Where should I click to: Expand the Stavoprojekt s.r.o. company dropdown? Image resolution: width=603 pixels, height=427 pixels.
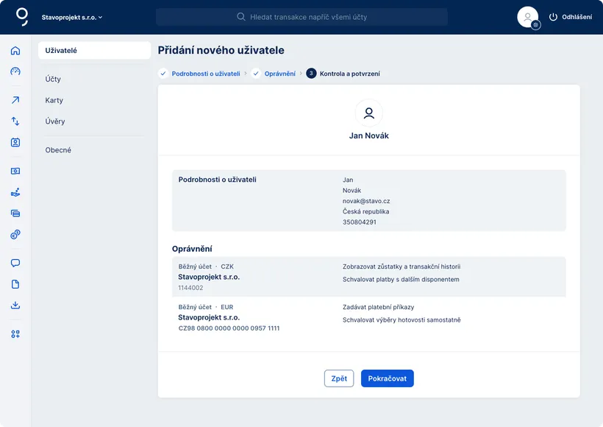[x=72, y=17]
